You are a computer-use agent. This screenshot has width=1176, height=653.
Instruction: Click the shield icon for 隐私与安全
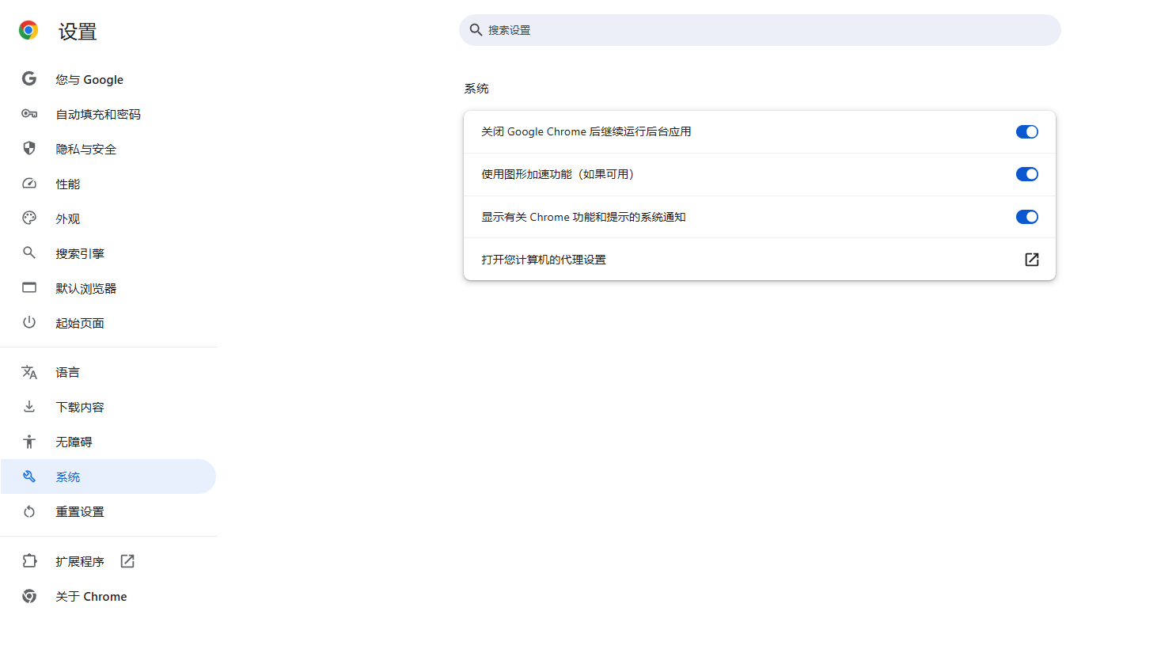click(29, 148)
